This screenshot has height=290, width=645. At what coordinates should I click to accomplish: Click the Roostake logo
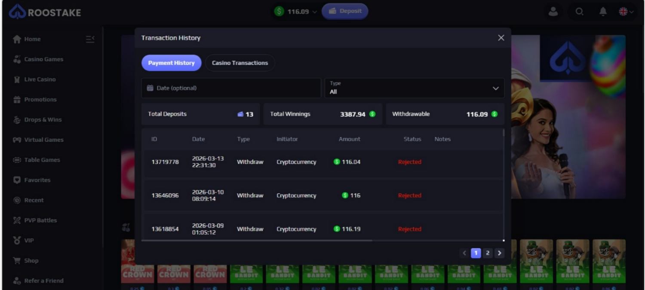[45, 12]
